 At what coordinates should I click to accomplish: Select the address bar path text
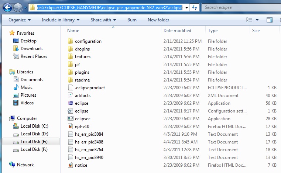point(110,7)
